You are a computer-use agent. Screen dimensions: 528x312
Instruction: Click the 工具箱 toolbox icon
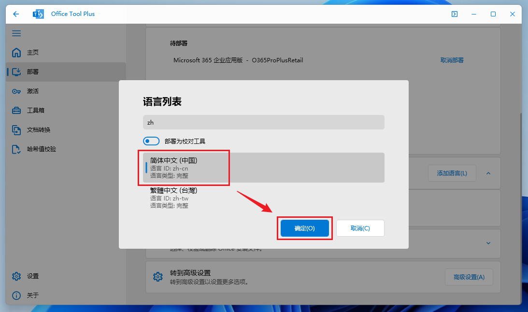coord(16,111)
